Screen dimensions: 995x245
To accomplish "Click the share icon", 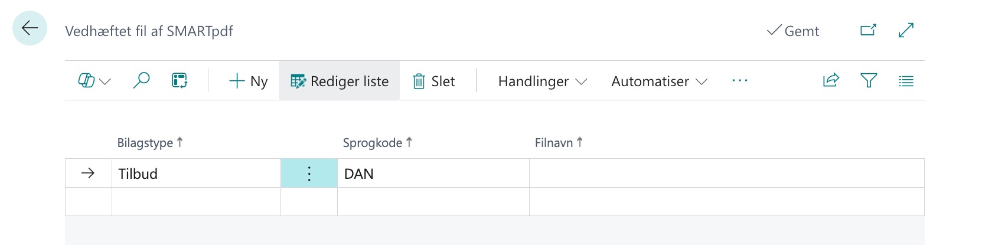I will click(831, 80).
